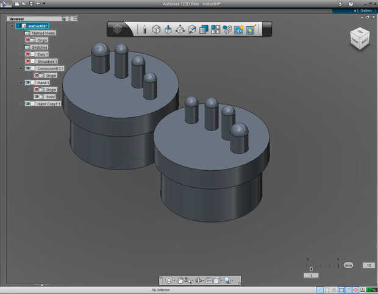Click the Sketch pencil tool in toolbar
Image resolution: width=378 pixels, height=294 pixels.
tap(144, 29)
